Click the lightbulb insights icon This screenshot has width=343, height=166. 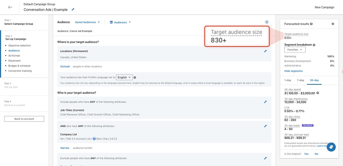click(x=267, y=22)
